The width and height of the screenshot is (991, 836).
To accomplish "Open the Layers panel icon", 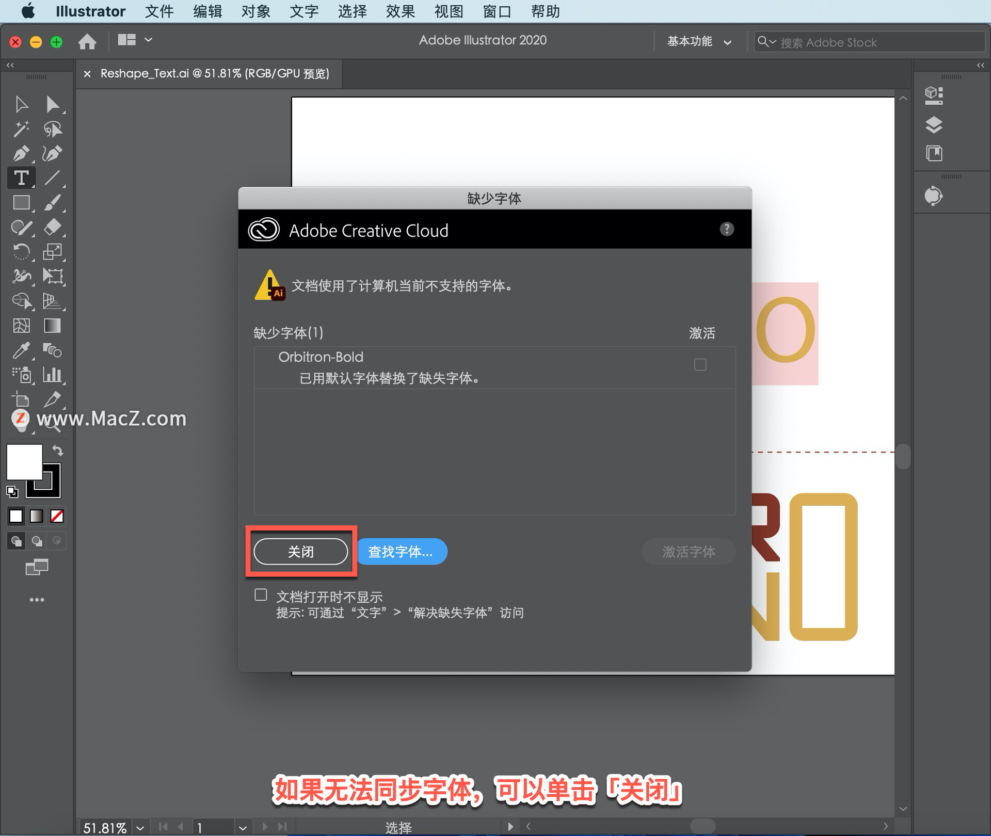I will click(934, 124).
